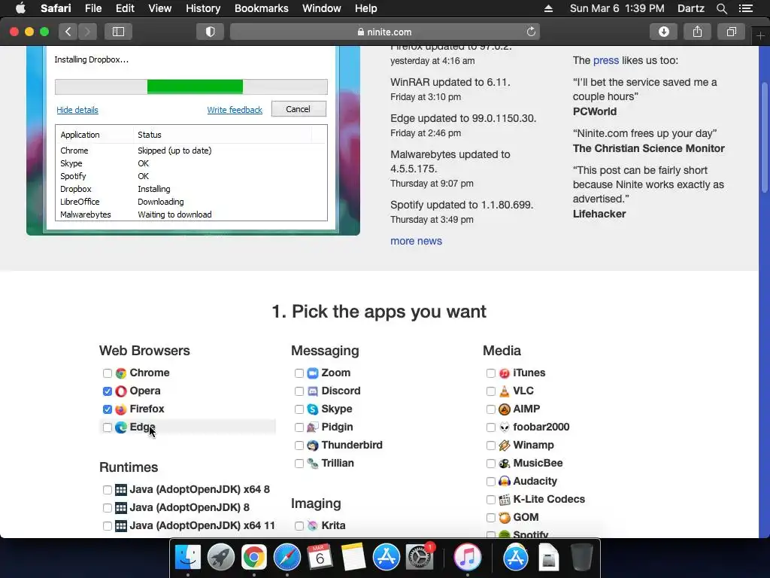Image resolution: width=770 pixels, height=578 pixels.
Task: Check the Chrome checkbox
Action: tap(107, 373)
